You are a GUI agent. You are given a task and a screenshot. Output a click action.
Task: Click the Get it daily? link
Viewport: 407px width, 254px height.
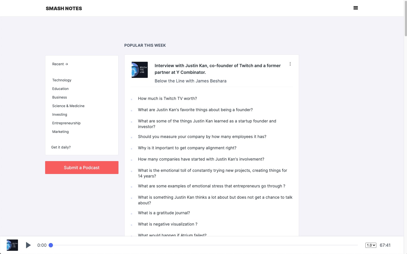[61, 147]
